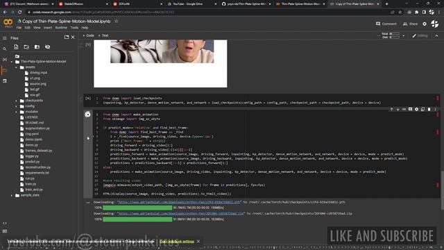Delete the active cell with trash icon
This screenshot has width=444, height=250.
tap(429, 110)
